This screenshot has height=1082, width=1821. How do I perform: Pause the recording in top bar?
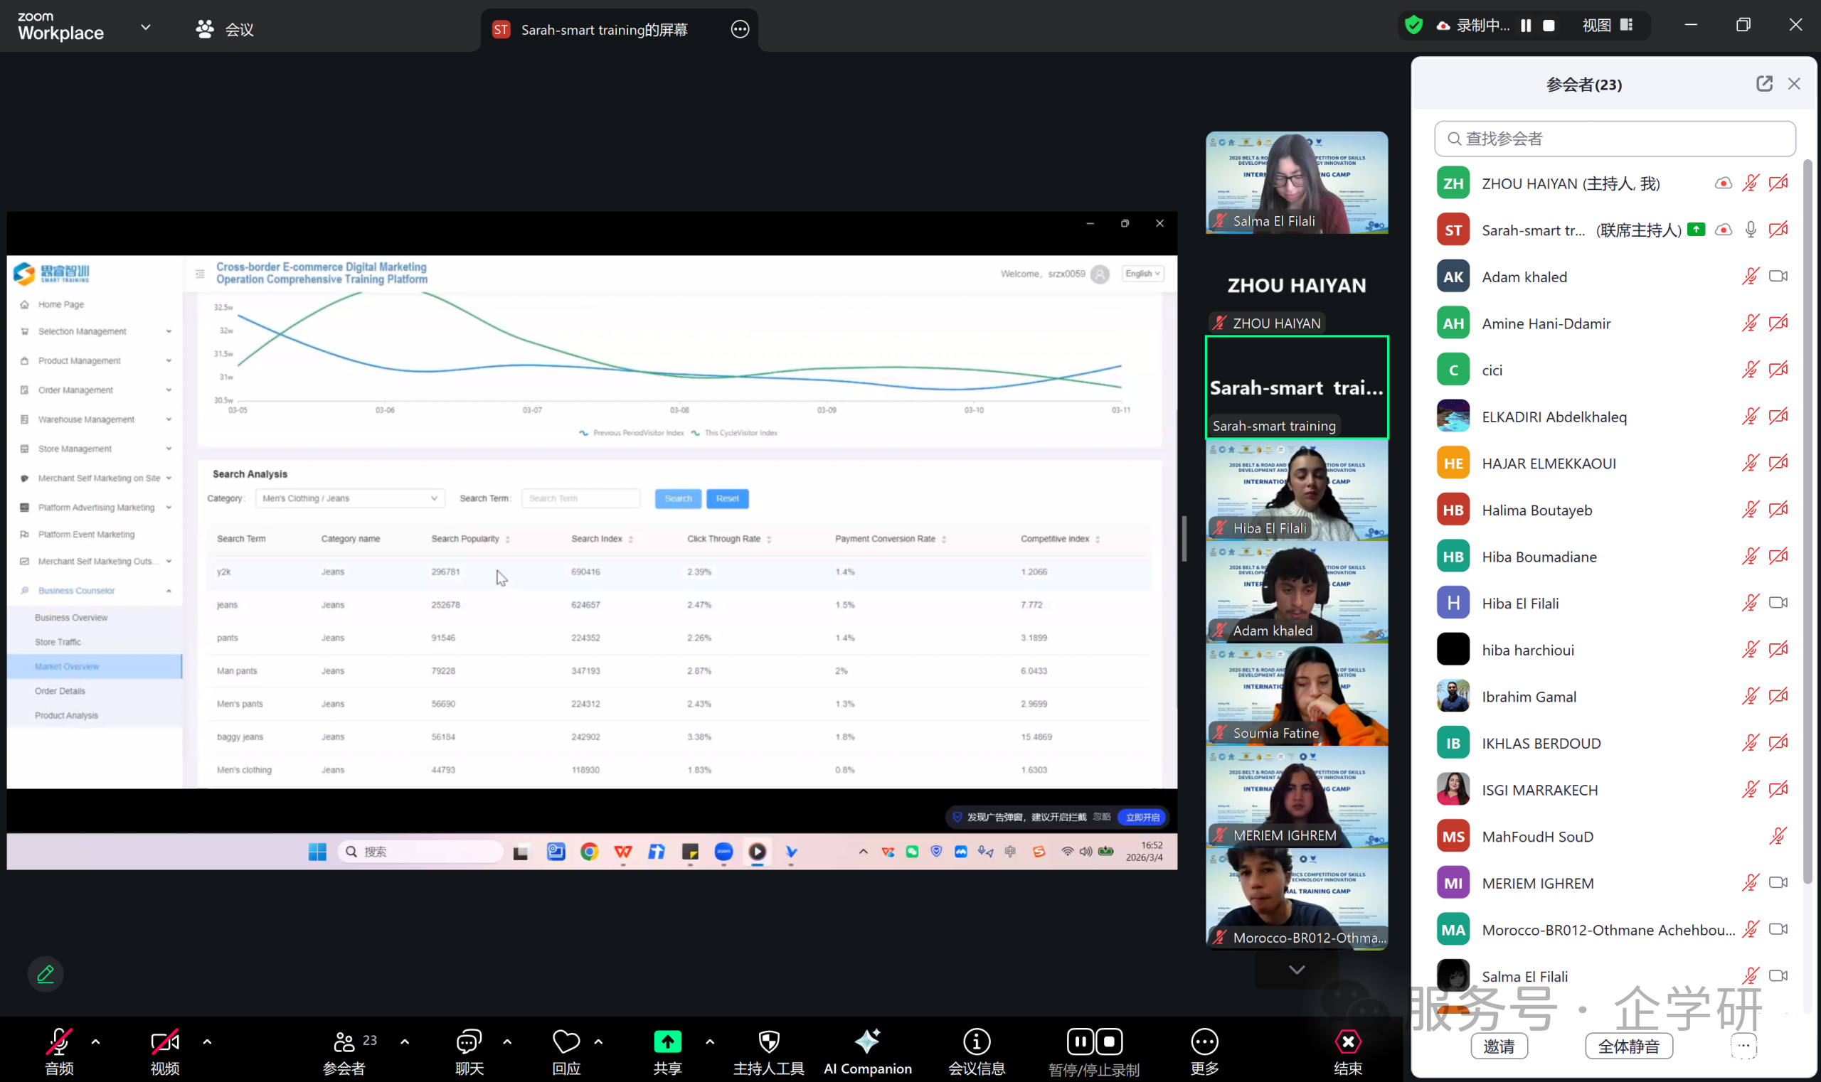pos(1526,26)
